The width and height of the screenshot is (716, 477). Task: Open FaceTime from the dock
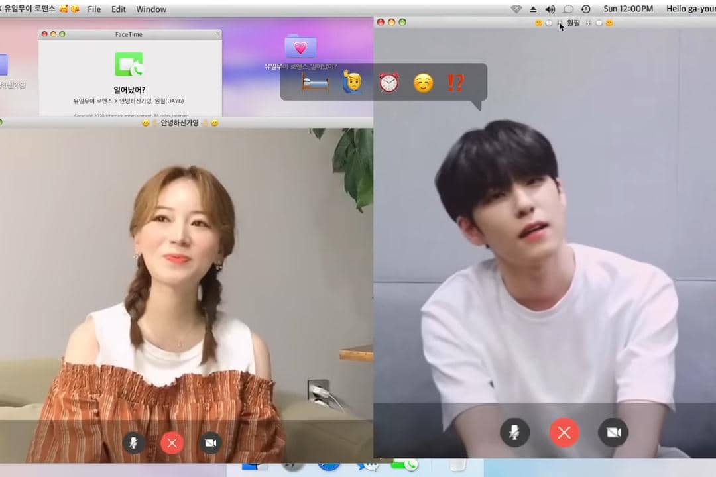pos(404,464)
